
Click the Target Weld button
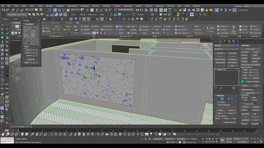pyautogui.click(x=256, y=58)
